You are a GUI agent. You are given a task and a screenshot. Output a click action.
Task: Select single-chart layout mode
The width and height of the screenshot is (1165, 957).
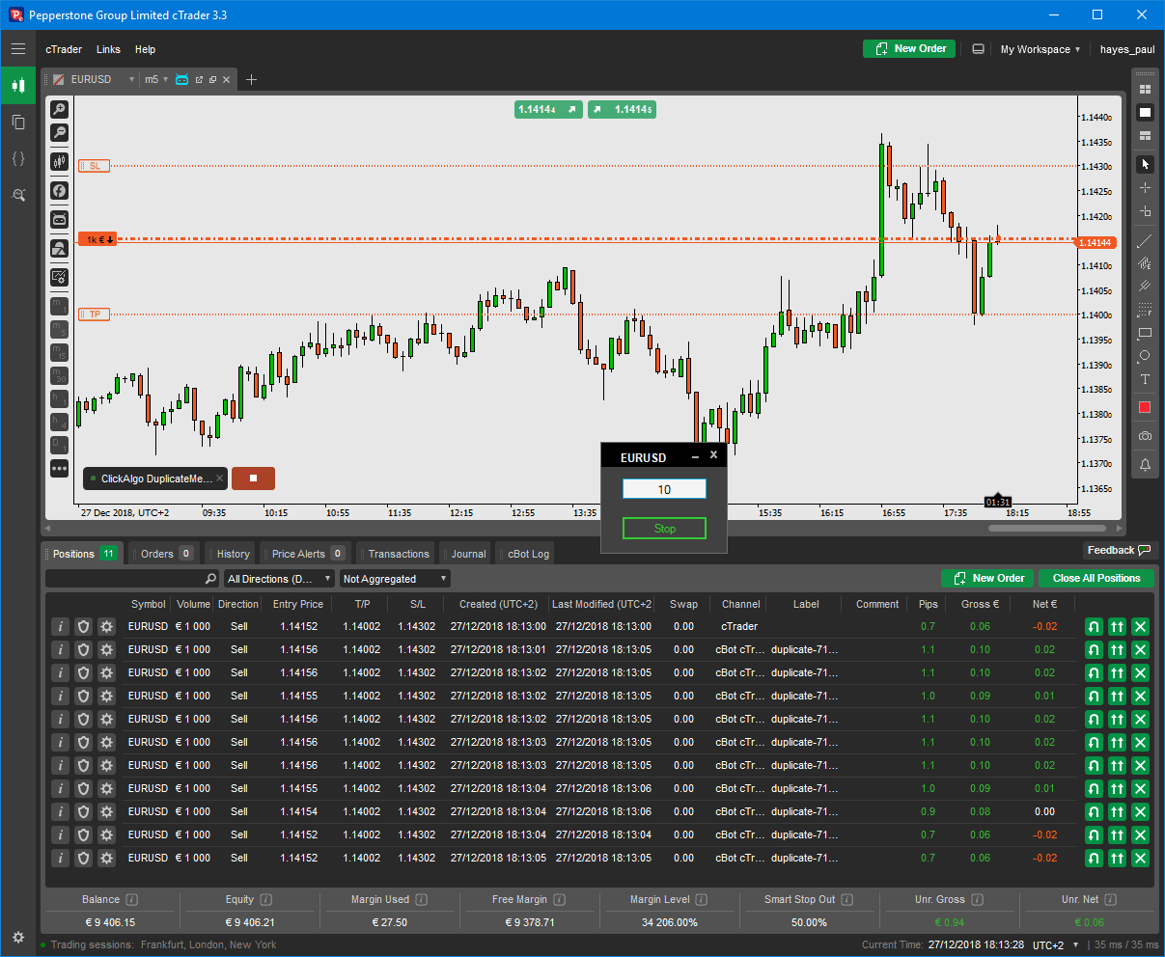click(1145, 113)
